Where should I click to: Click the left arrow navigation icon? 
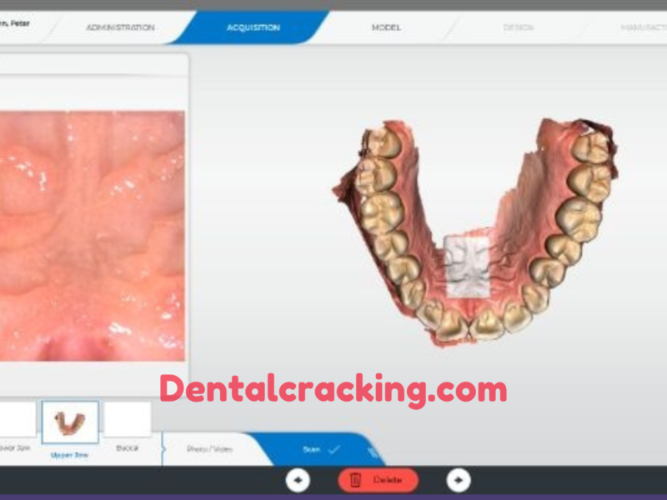(x=296, y=480)
